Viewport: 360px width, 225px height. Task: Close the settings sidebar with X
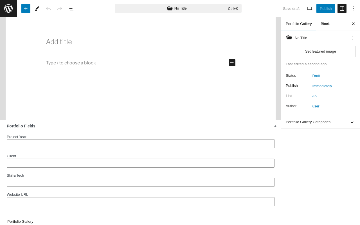tap(353, 24)
